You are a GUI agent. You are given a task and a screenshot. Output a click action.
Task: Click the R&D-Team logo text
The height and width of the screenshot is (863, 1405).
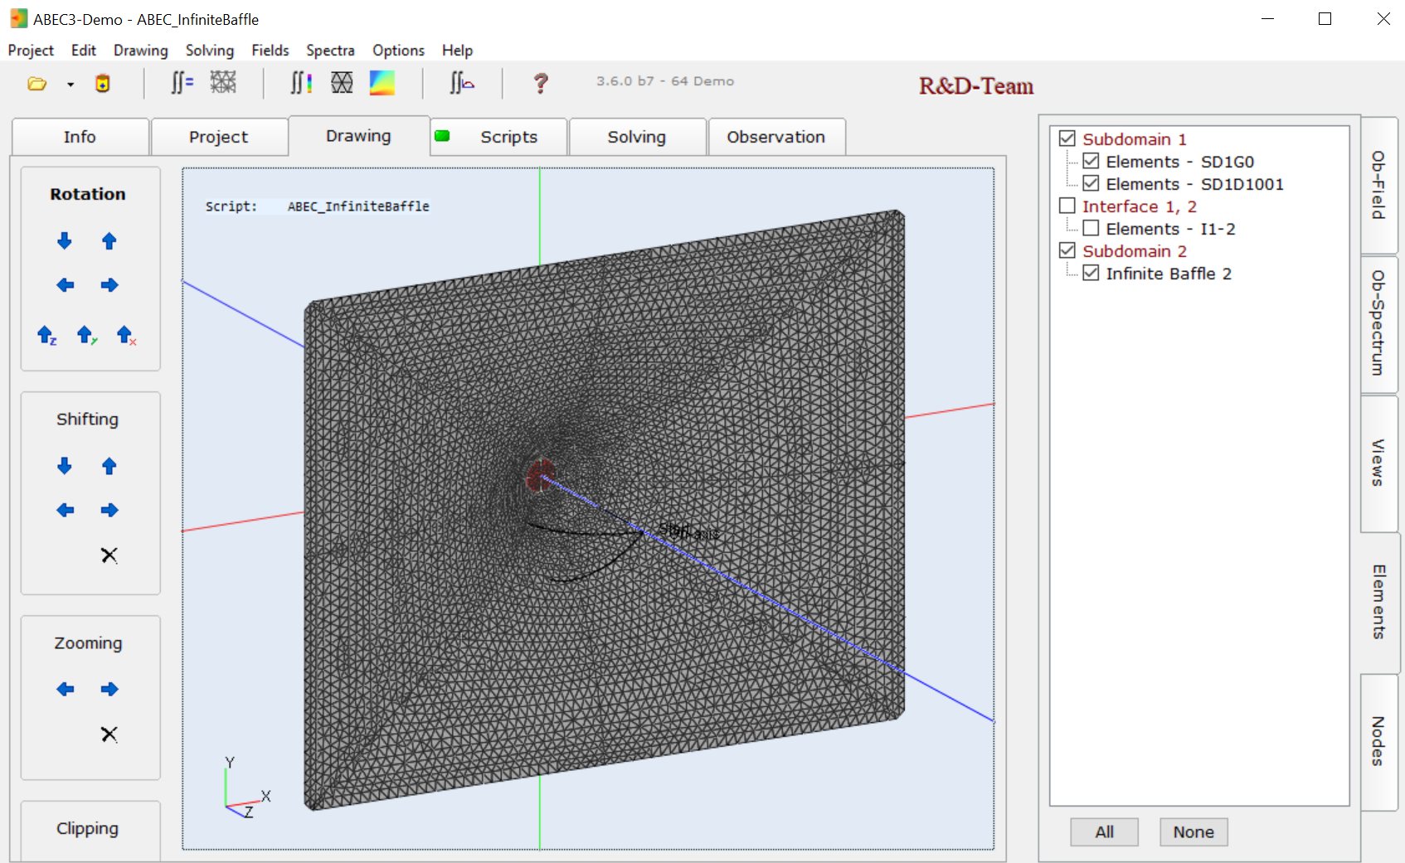pos(976,85)
